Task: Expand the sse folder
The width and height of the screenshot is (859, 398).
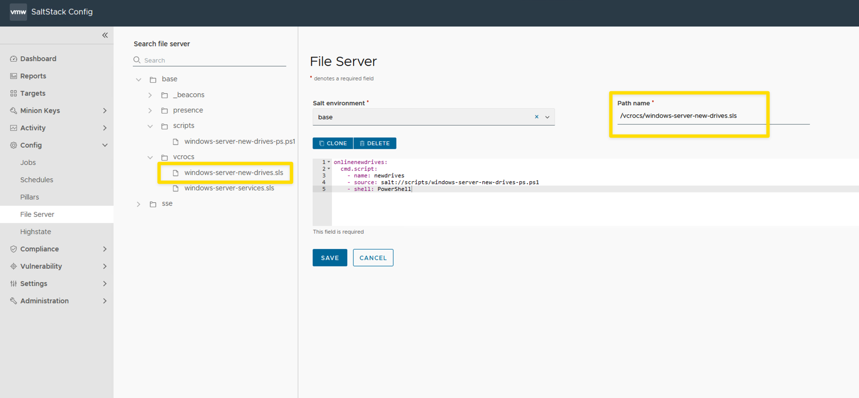Action: [139, 204]
